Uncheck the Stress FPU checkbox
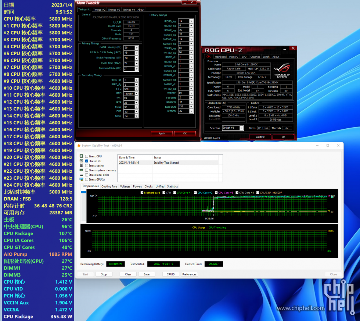Screen dimensions: 360x321 pyautogui.click(x=87, y=161)
